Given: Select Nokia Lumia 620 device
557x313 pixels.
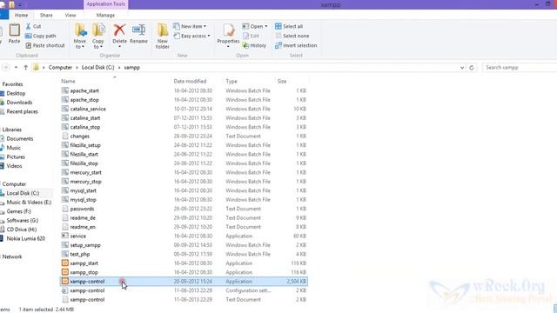Looking at the screenshot, I should tap(25, 238).
